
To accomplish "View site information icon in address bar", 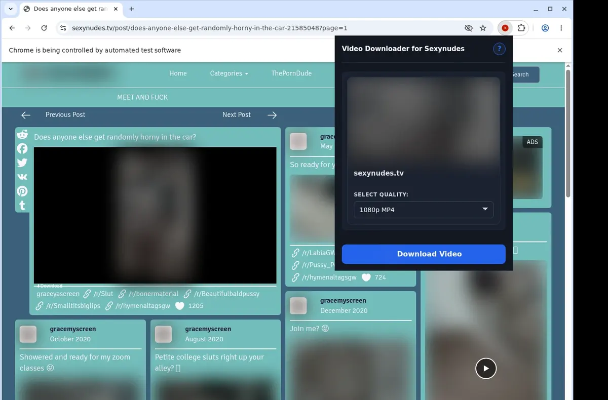I will tap(63, 28).
